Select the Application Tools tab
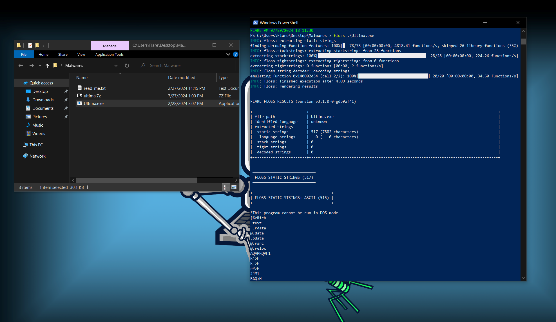Viewport: 556px width, 322px height. [x=110, y=54]
